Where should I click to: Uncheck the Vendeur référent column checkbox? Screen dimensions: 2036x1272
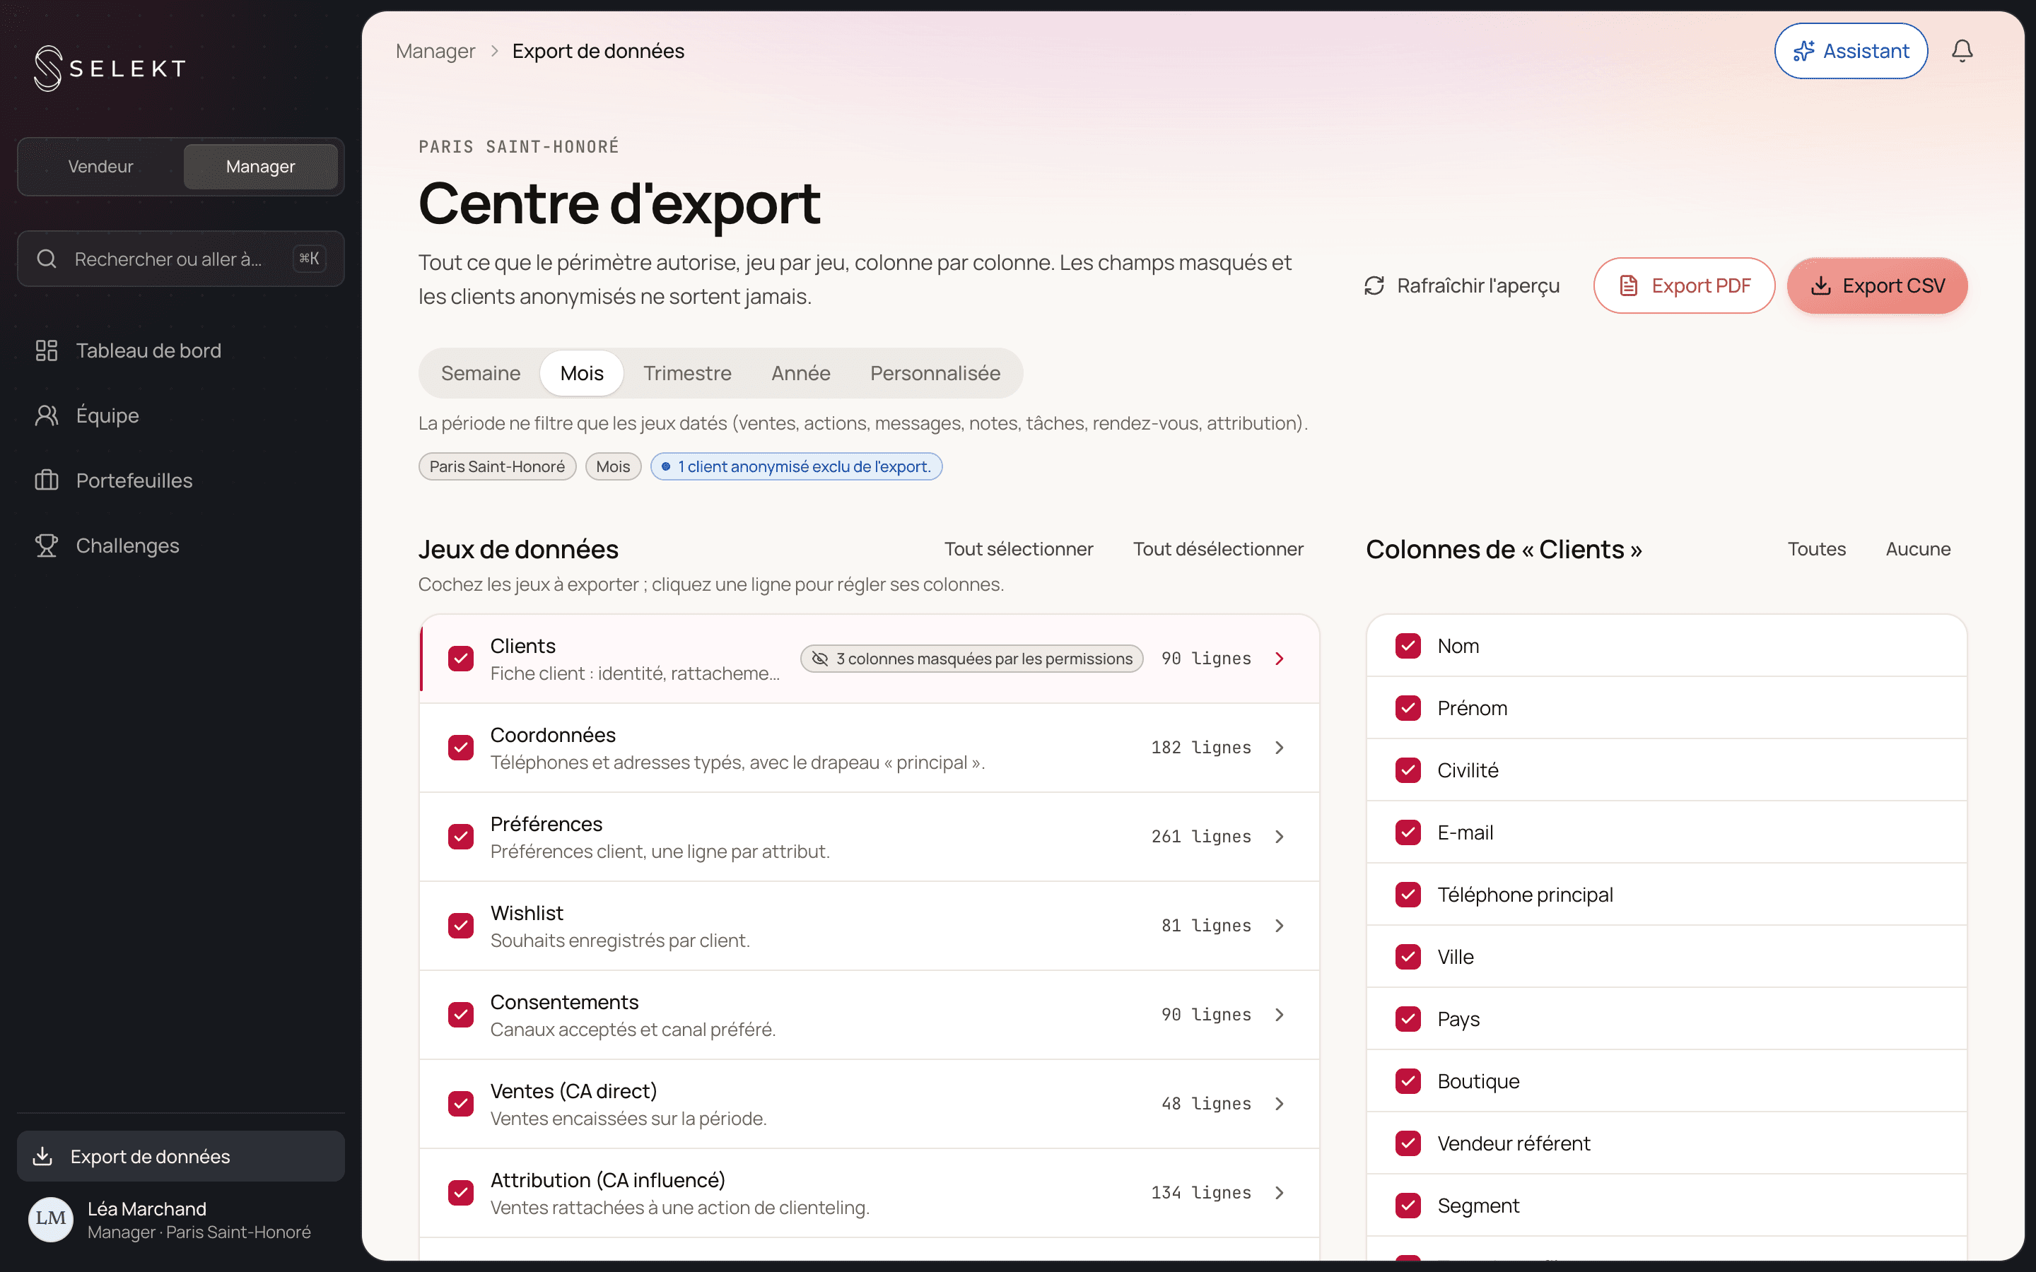(1408, 1143)
